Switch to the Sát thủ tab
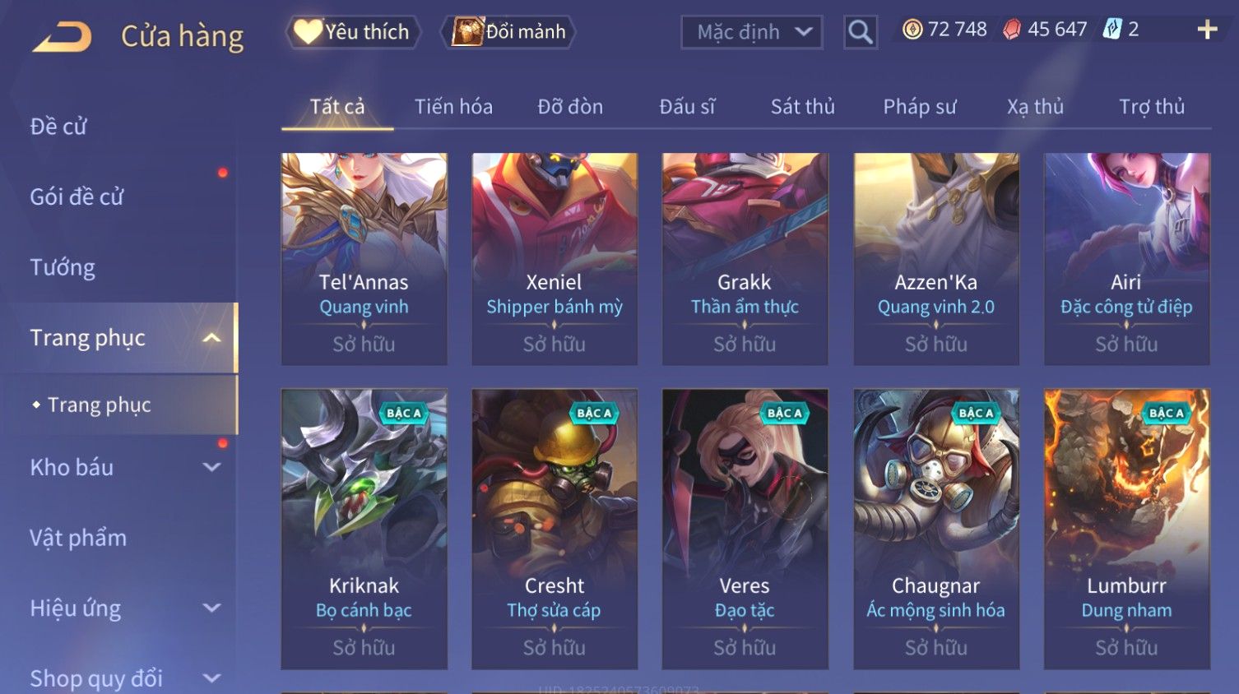Image resolution: width=1239 pixels, height=694 pixels. click(802, 107)
